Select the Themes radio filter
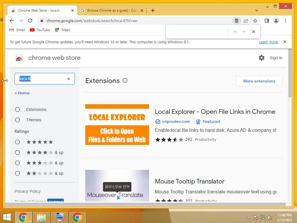The height and width of the screenshot is (223, 297). (17, 120)
